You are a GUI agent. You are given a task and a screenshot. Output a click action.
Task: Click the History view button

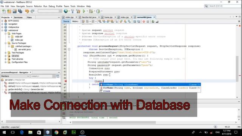[x=75, y=22]
